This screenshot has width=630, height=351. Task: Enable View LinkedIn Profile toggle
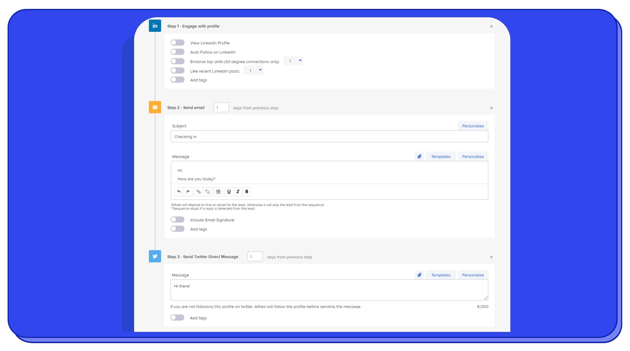tap(177, 43)
